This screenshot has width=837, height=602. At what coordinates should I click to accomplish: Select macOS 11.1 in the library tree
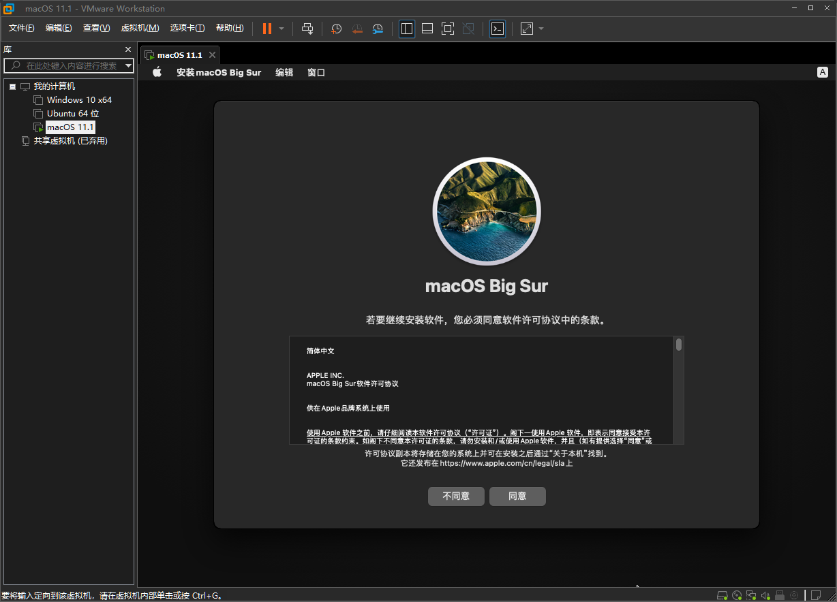pos(70,127)
